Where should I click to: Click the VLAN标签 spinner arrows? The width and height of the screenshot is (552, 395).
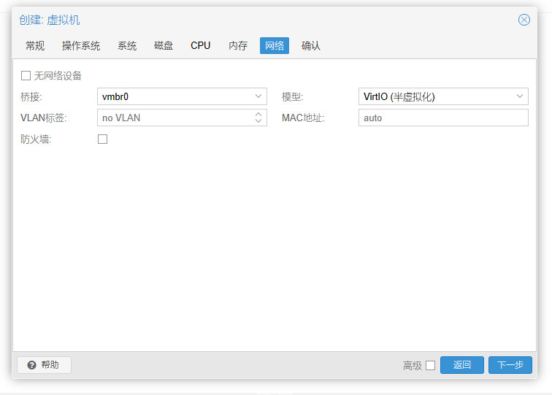[x=258, y=118]
